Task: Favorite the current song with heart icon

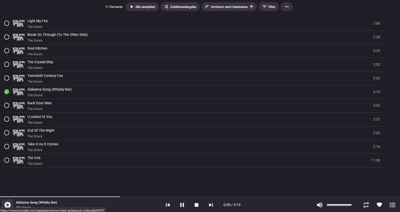Action: tap(379, 205)
